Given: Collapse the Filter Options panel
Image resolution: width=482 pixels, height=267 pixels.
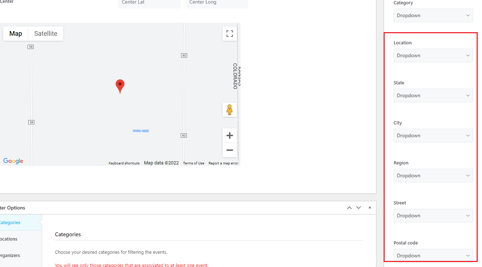Looking at the screenshot, I should 370,208.
